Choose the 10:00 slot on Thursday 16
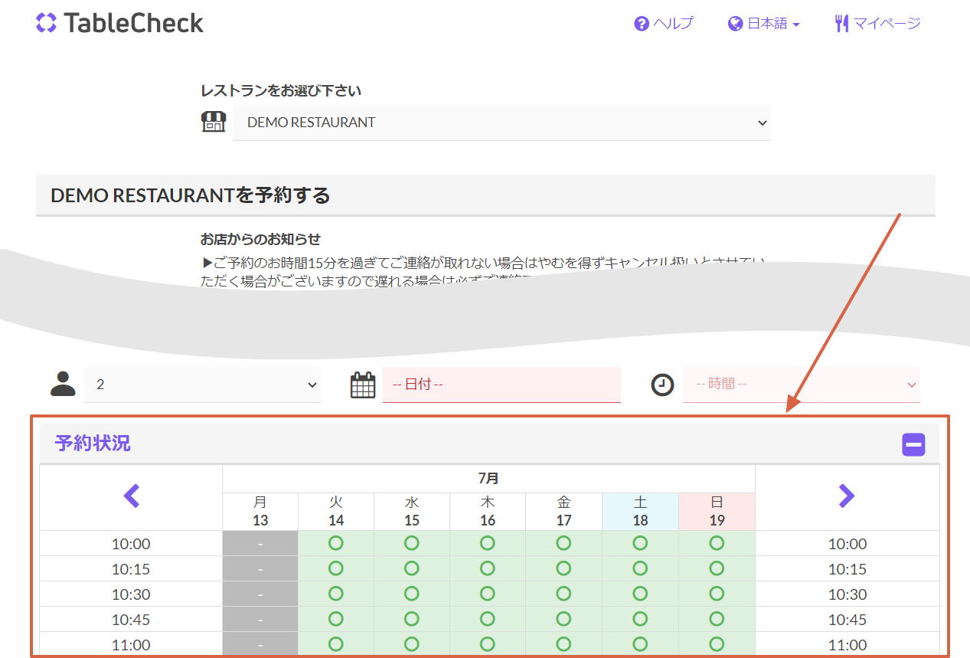The image size is (970, 658). [488, 543]
